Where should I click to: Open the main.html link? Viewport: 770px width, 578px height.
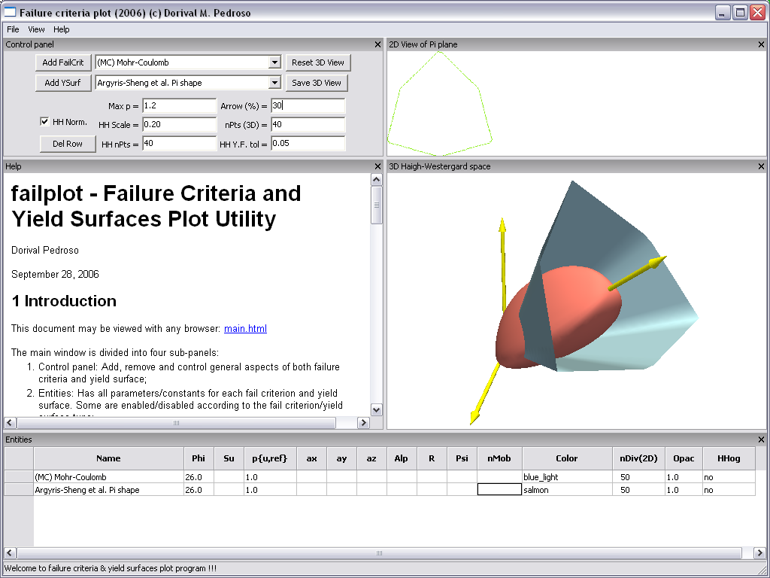pos(245,329)
